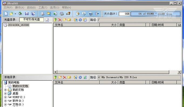Open the 工具(T) menu
The image size is (184, 107).
pyautogui.click(x=43, y=7)
